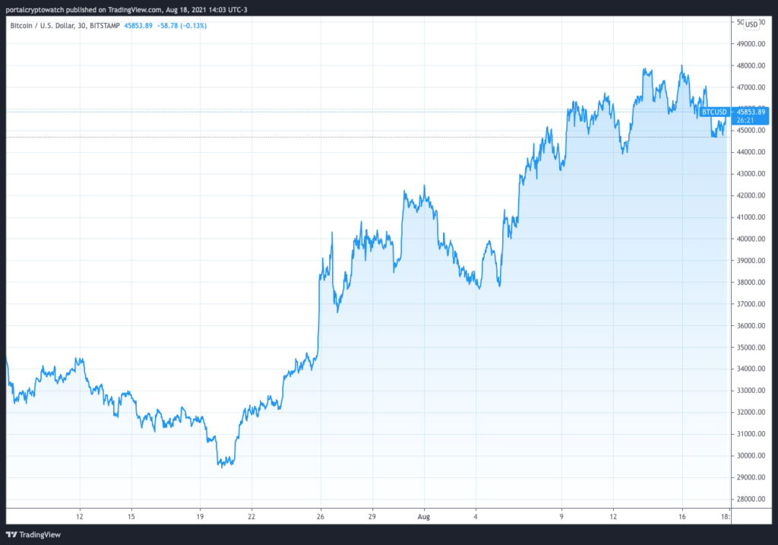This screenshot has height=545, width=778.
Task: Click the portalcryptowatch author name
Action: (x=36, y=9)
